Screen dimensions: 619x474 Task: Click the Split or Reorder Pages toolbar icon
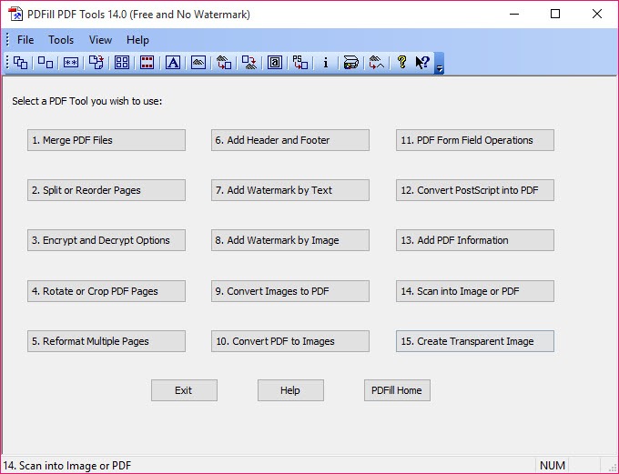click(46, 63)
